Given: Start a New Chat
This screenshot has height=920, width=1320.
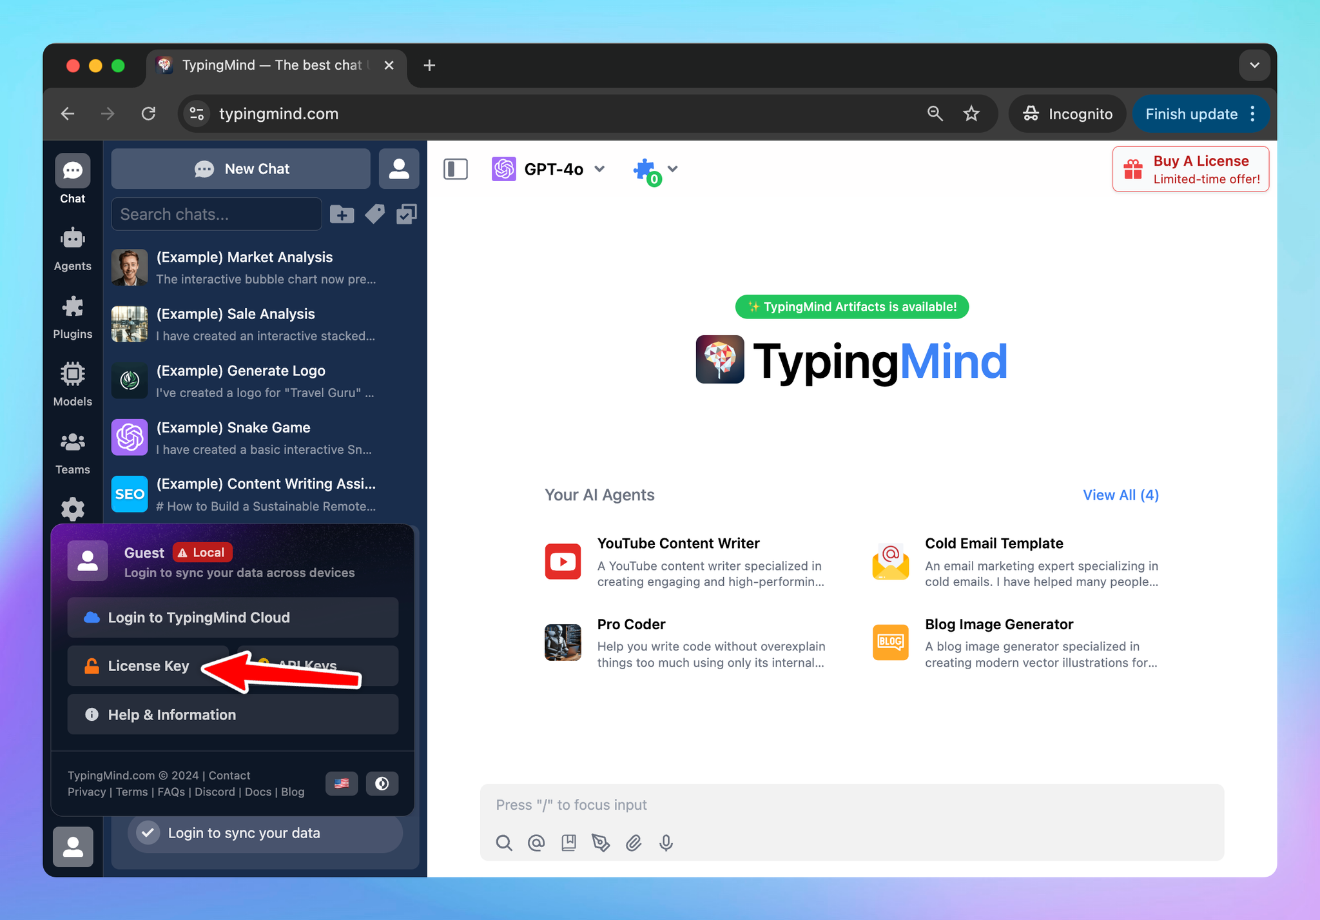Looking at the screenshot, I should (241, 169).
